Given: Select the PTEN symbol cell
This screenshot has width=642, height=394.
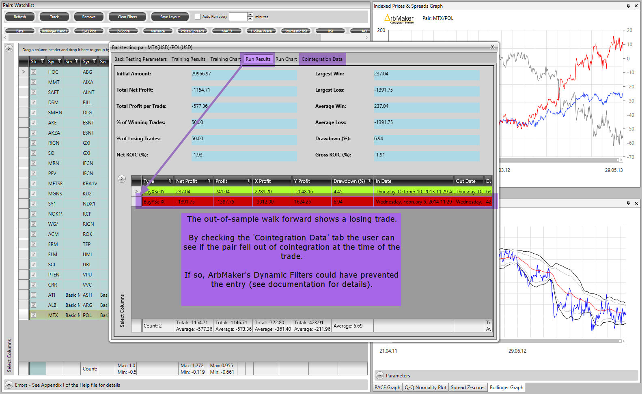Looking at the screenshot, I should tap(55, 274).
